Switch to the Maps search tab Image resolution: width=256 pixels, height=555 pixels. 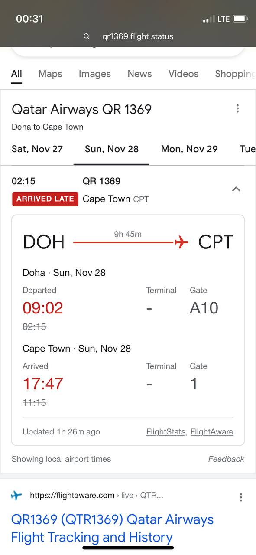[x=50, y=74]
